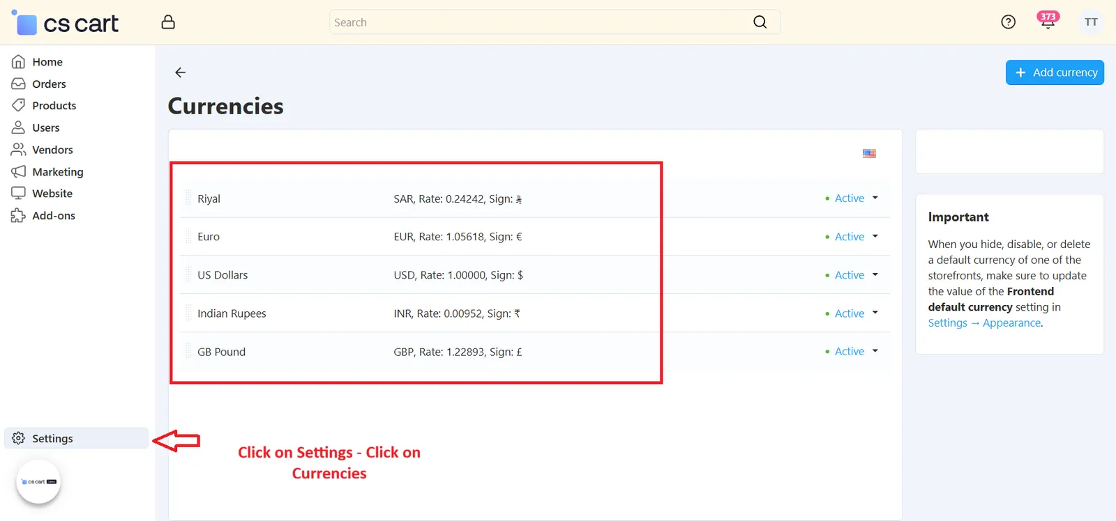
Task: Open the Products menu item
Action: tap(44, 106)
